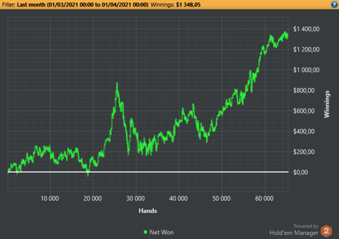Click the Hands axis title
Screen dimensions: 339x239
point(148,211)
